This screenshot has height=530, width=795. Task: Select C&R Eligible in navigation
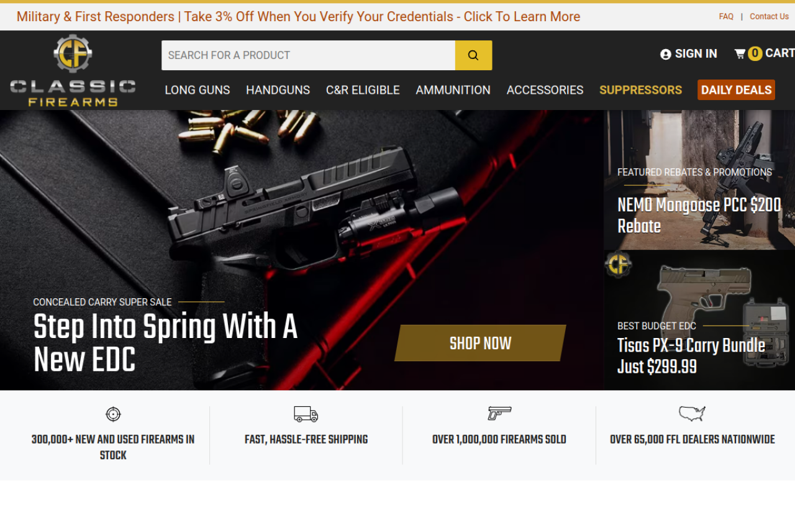(x=363, y=90)
